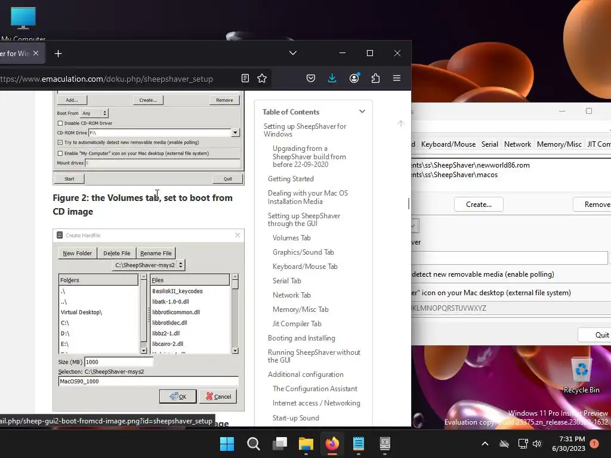Open 'Network Tab' contents link
611x458 pixels.
291,295
